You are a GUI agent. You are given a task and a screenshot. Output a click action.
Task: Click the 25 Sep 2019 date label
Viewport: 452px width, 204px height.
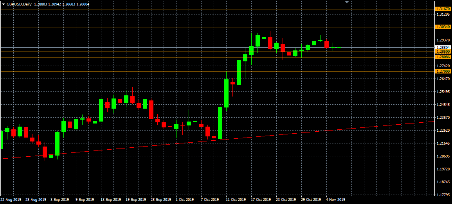[161, 200]
